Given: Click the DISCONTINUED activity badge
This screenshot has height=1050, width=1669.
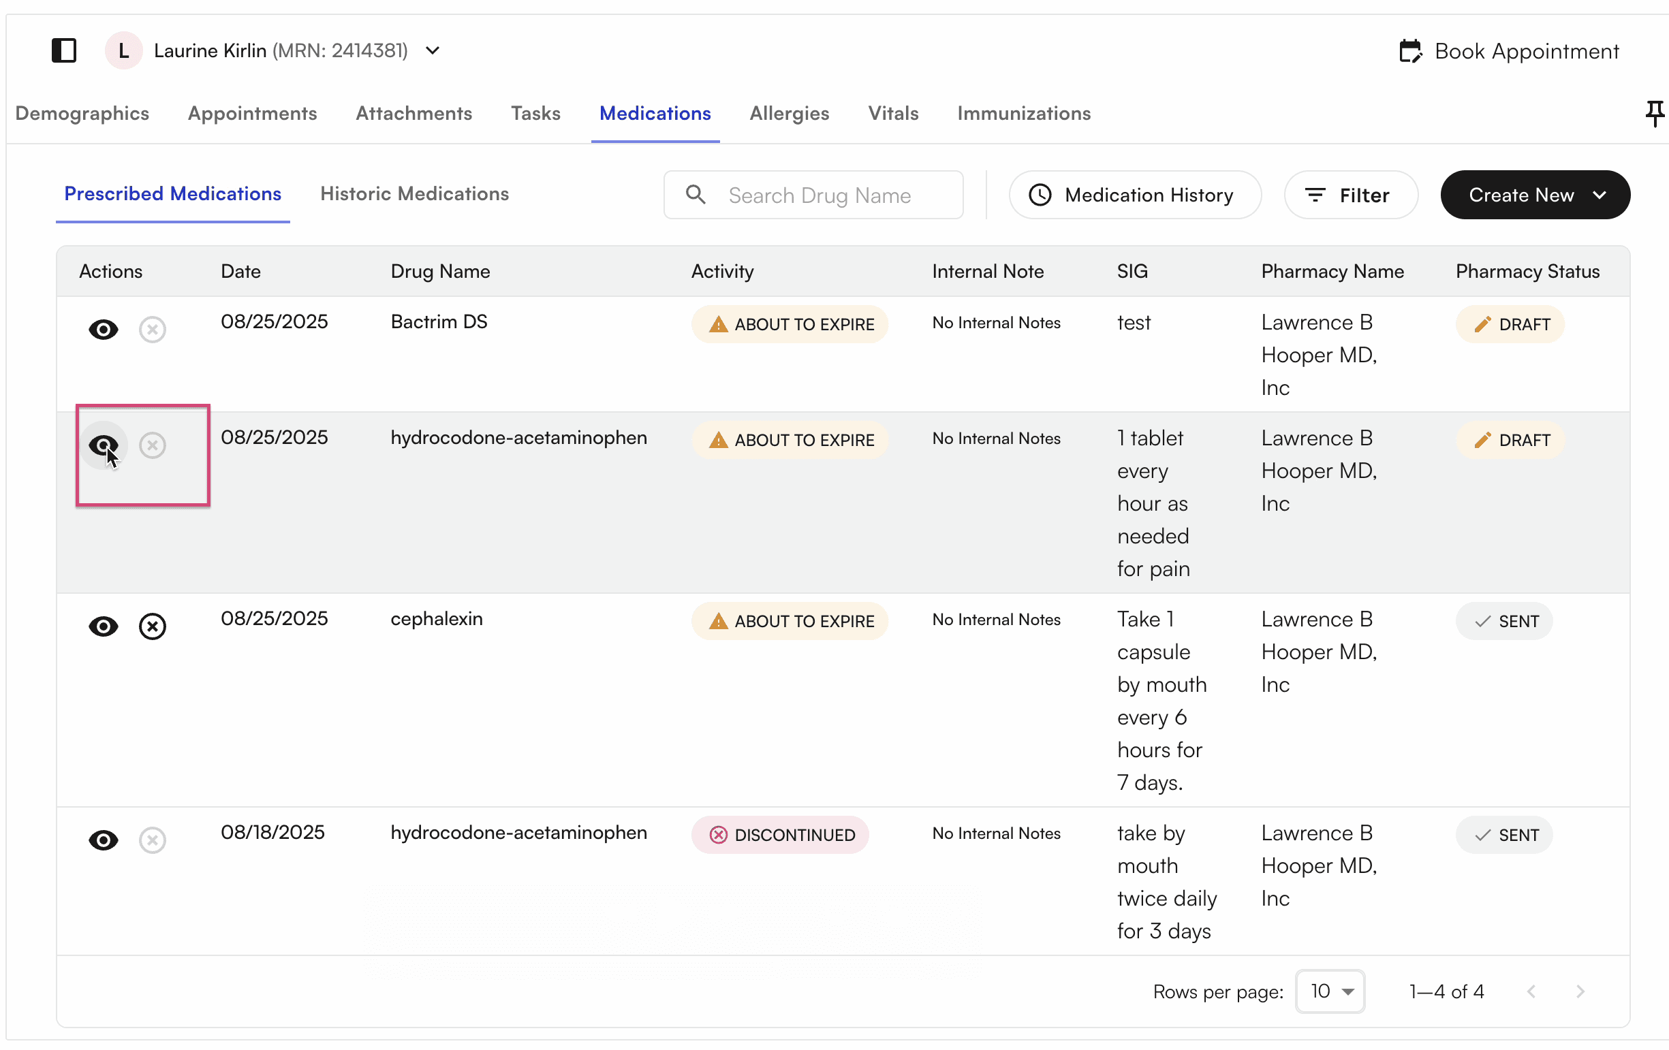Looking at the screenshot, I should pos(780,835).
